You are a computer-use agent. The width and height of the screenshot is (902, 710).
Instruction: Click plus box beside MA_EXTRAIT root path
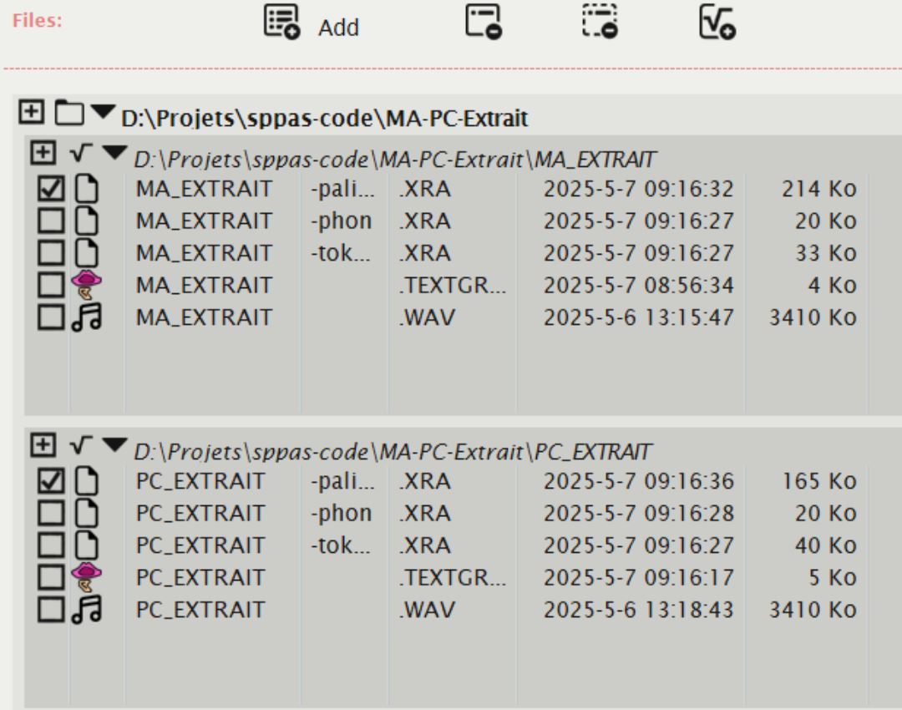43,153
